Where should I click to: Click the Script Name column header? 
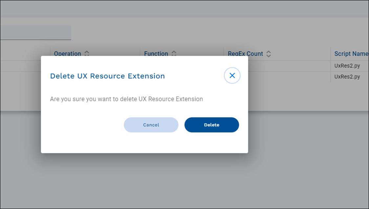point(351,54)
